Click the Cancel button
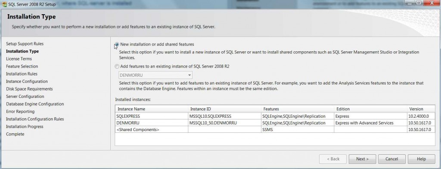The width and height of the screenshot is (441, 169). point(392,159)
